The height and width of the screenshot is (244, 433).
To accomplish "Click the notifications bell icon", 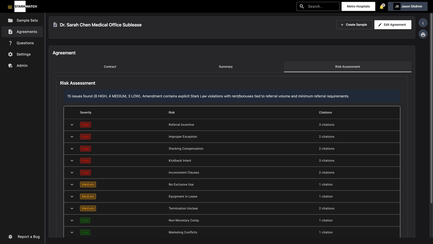I will (x=381, y=7).
